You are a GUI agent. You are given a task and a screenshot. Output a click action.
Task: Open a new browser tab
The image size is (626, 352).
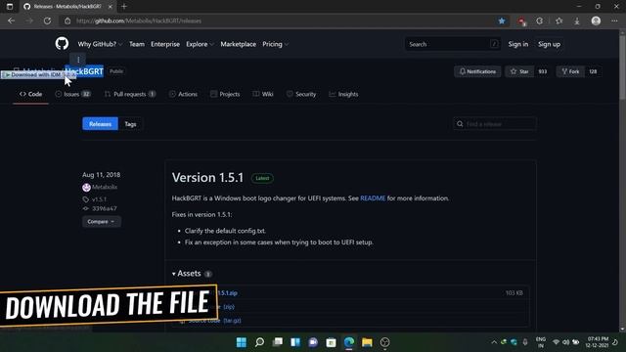coord(124,7)
